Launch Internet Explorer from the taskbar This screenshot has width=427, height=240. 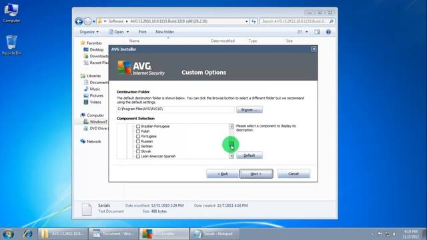pyautogui.click(x=27, y=234)
